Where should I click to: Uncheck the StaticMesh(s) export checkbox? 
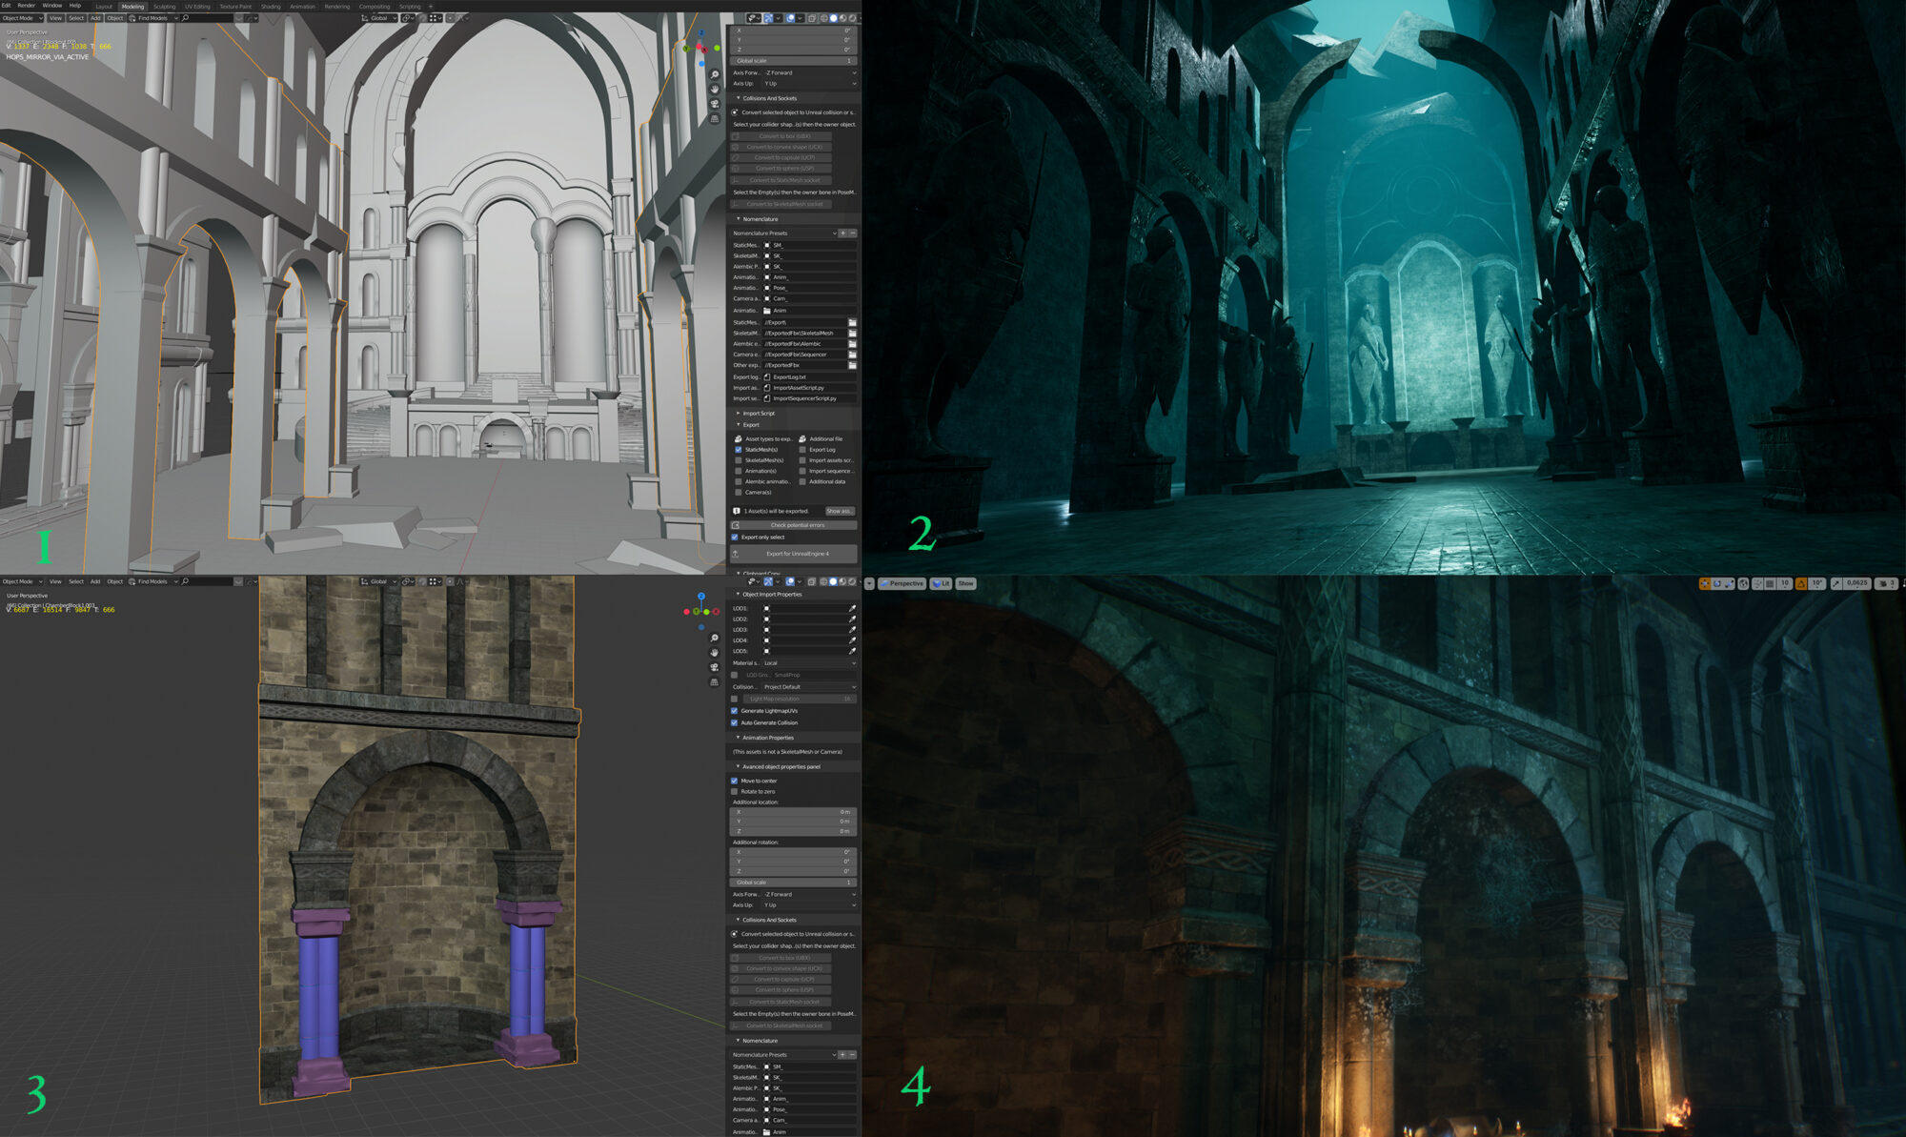click(x=739, y=450)
